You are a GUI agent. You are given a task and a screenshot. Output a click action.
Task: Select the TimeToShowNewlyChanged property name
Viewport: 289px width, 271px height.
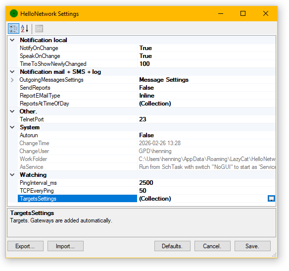click(53, 64)
